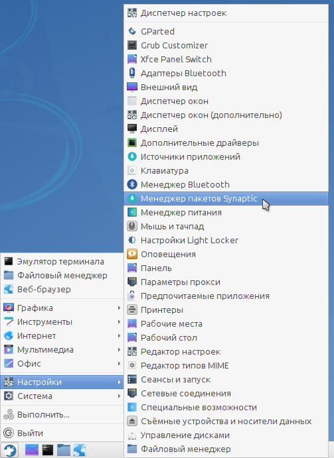Click the Менеджер Bluetooth icon
Viewport: 334px width, 458px height.
132,185
